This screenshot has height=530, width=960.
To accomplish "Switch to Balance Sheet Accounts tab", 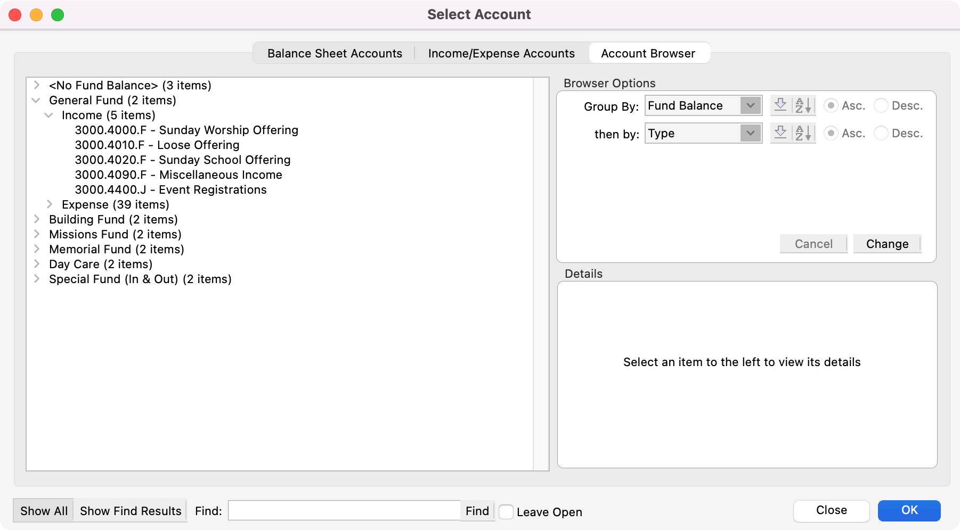I will [335, 53].
